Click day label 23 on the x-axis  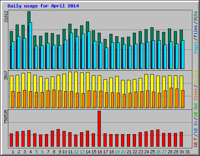(x=141, y=152)
